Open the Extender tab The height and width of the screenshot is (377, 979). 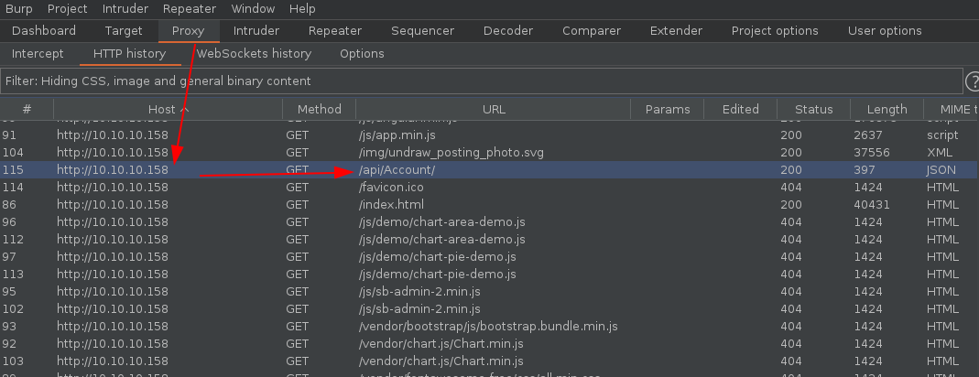(676, 30)
